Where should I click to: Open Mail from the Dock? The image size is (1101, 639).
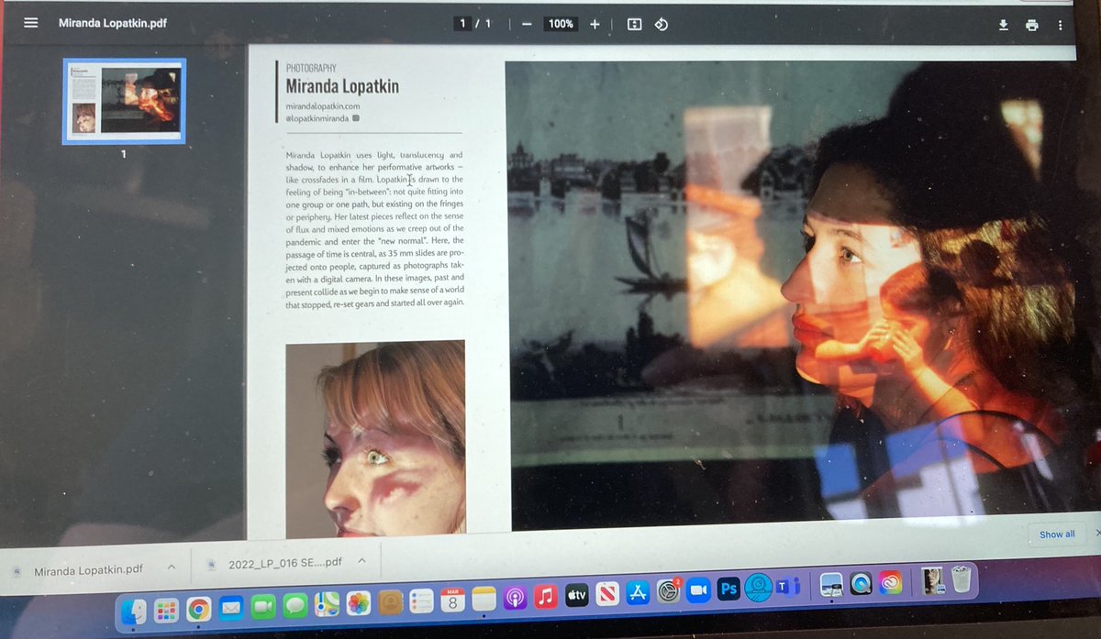point(230,607)
